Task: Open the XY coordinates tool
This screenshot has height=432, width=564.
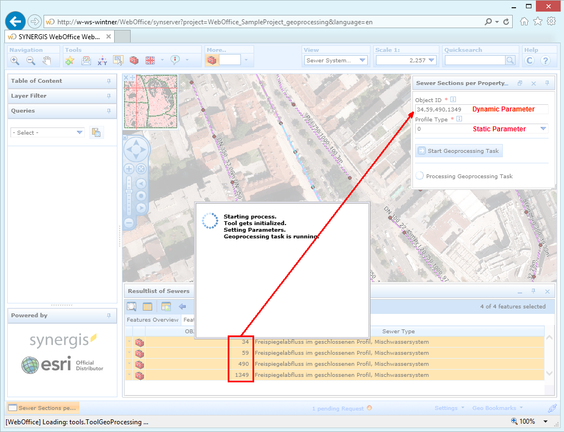Action: pyautogui.click(x=101, y=61)
